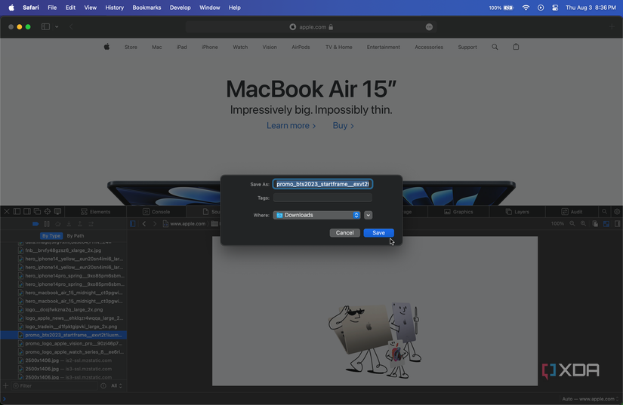Image resolution: width=623 pixels, height=405 pixels.
Task: Zoom in image preview magnifier
Action: (x=583, y=224)
